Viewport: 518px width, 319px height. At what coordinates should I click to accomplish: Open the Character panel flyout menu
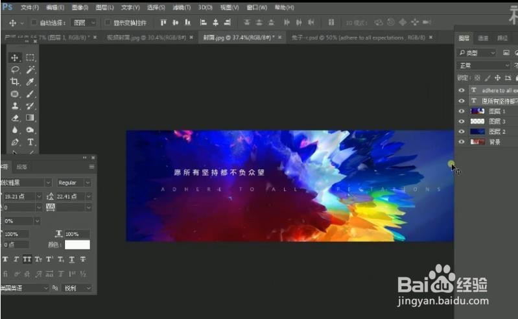[91, 167]
